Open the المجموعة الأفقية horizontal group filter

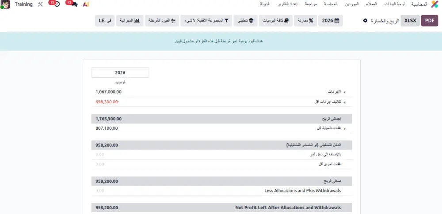(x=206, y=21)
